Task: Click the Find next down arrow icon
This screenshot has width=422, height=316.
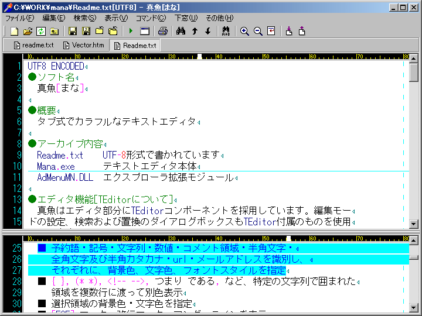Action: pyautogui.click(x=207, y=31)
